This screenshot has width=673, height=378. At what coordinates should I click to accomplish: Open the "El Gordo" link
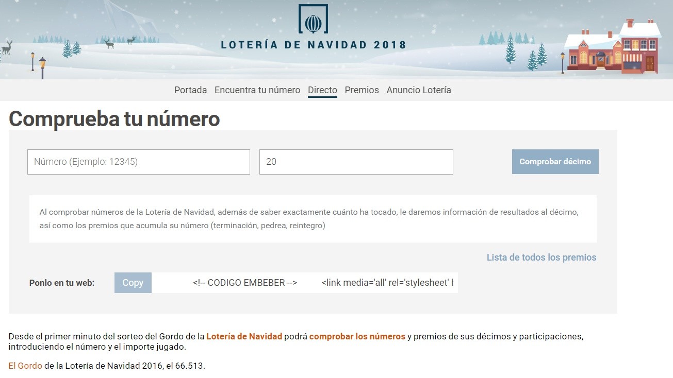(24, 366)
